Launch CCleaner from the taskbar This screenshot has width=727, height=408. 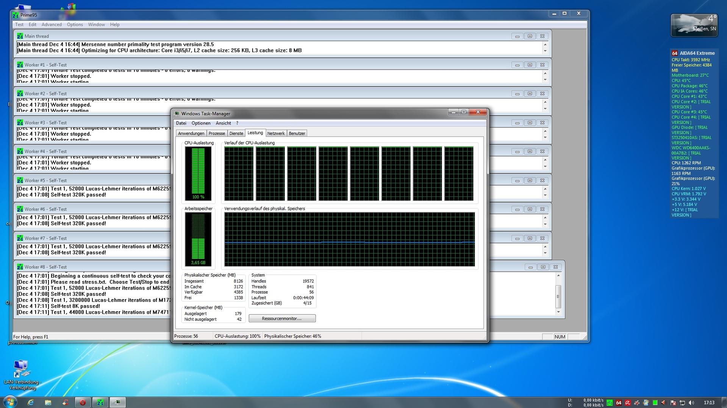[66, 402]
